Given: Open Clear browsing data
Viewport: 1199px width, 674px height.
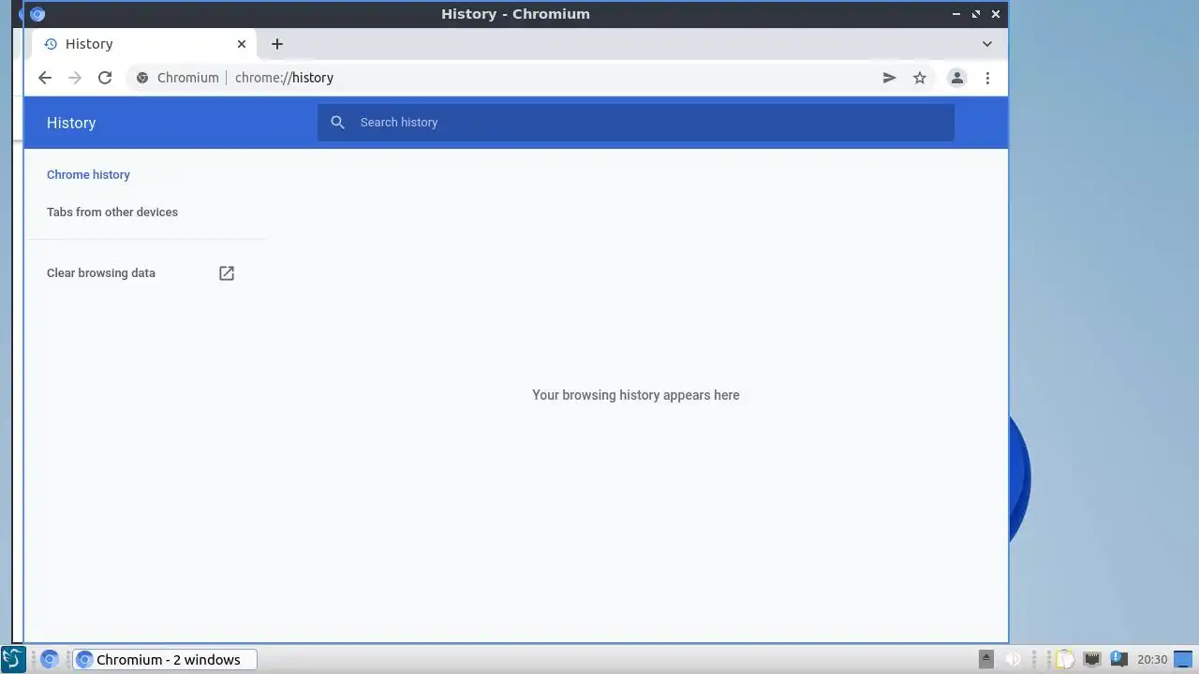Looking at the screenshot, I should (x=101, y=273).
